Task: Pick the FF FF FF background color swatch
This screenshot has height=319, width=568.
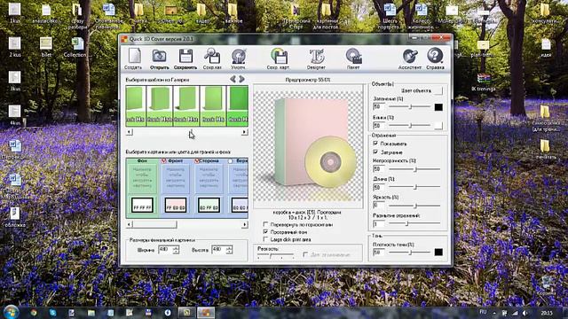Action: click(x=142, y=205)
